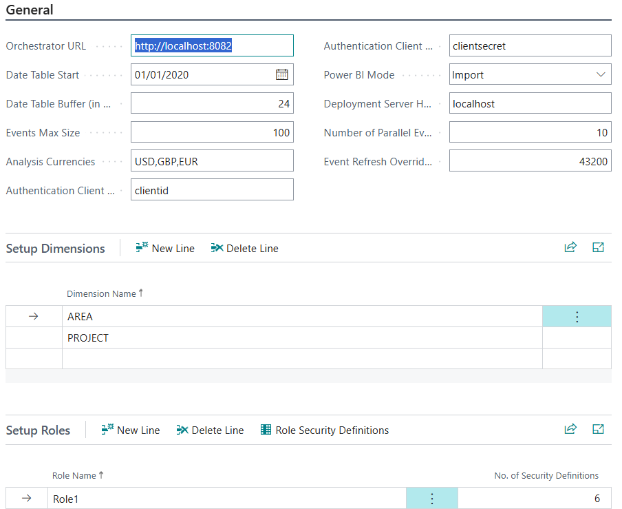This screenshot has width=622, height=509.
Task: Click New Line icon in Setup Dimensions
Action: pos(142,248)
